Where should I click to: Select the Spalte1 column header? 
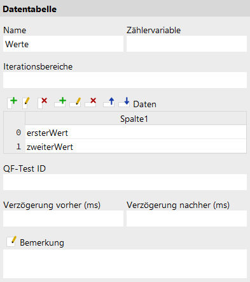point(135,119)
